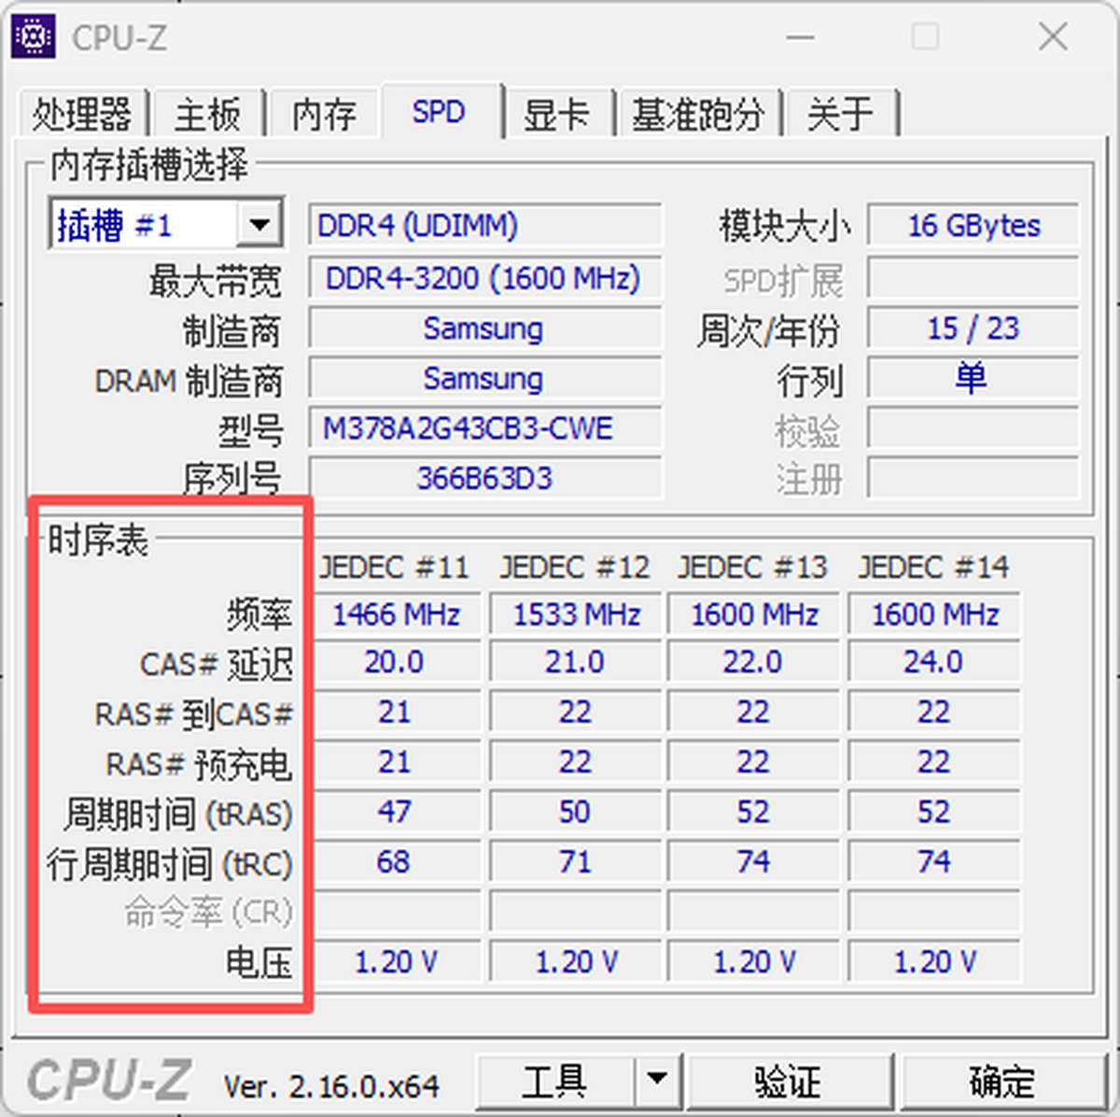The height and width of the screenshot is (1117, 1120).
Task: Open the 内存 tab
Action: coord(323,113)
